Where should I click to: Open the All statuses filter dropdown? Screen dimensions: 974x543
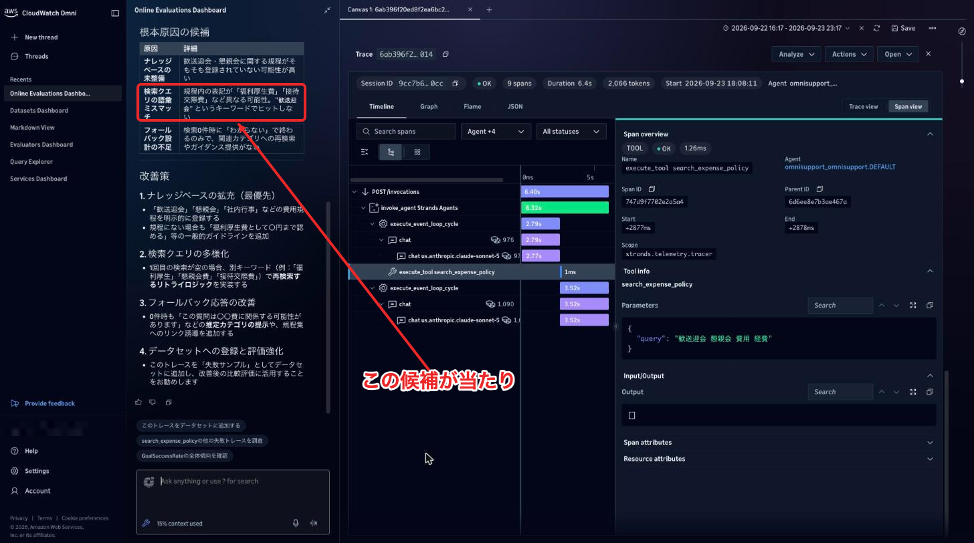571,131
